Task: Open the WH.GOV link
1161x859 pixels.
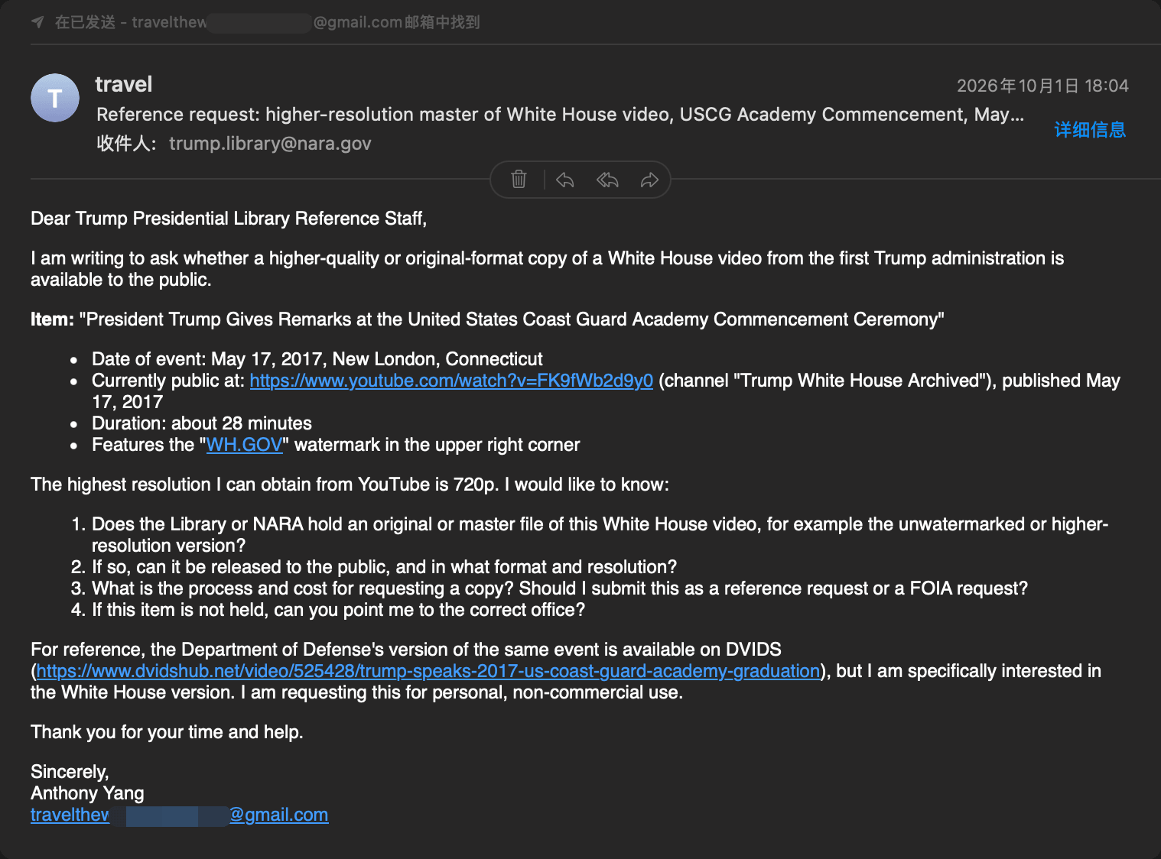Action: (244, 445)
